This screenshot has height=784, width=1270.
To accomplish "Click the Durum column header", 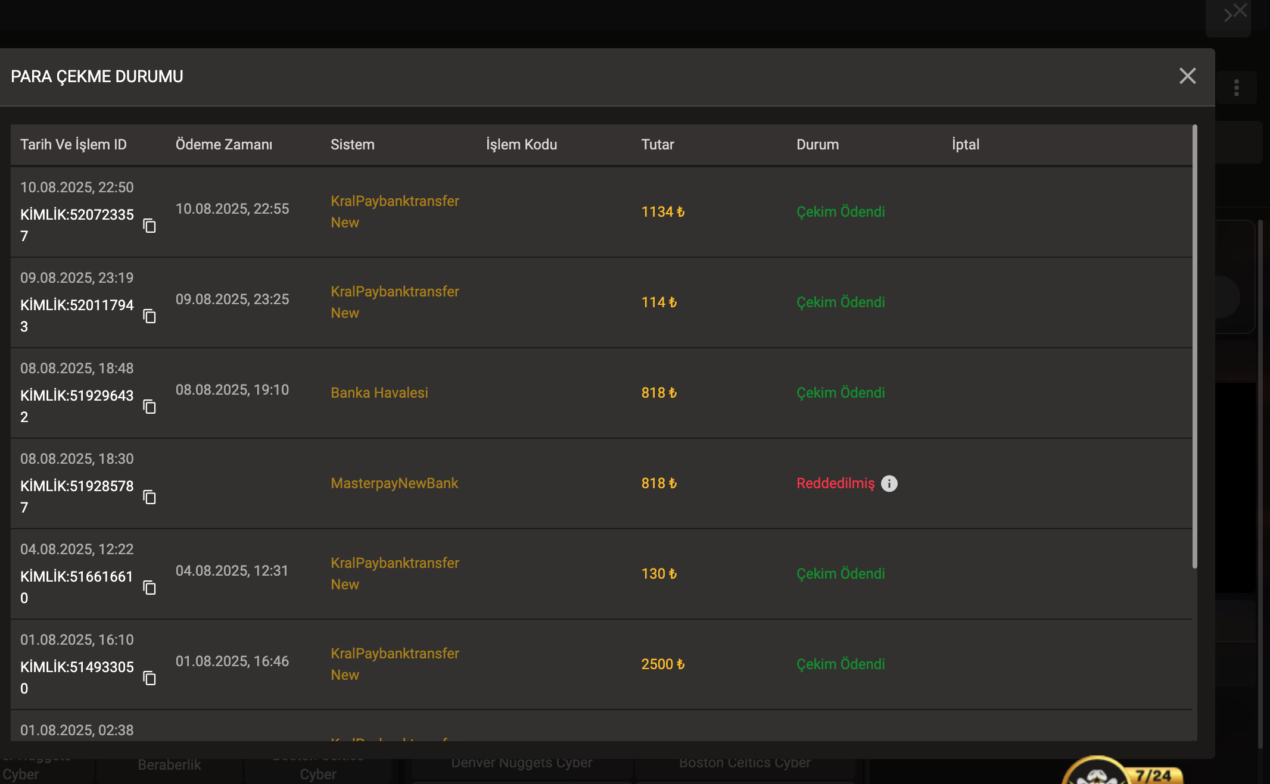I will 817,145.
